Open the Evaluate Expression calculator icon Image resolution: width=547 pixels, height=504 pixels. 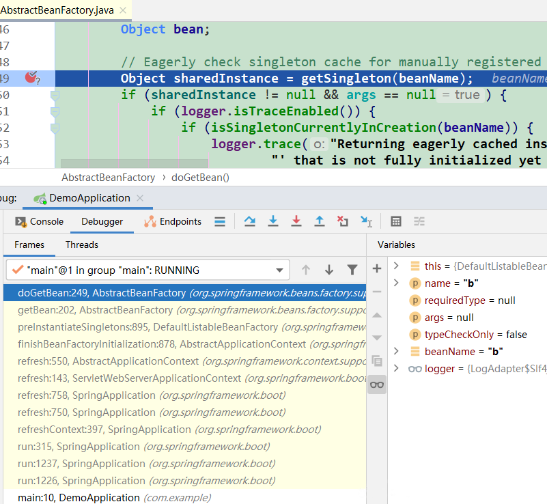(x=396, y=221)
